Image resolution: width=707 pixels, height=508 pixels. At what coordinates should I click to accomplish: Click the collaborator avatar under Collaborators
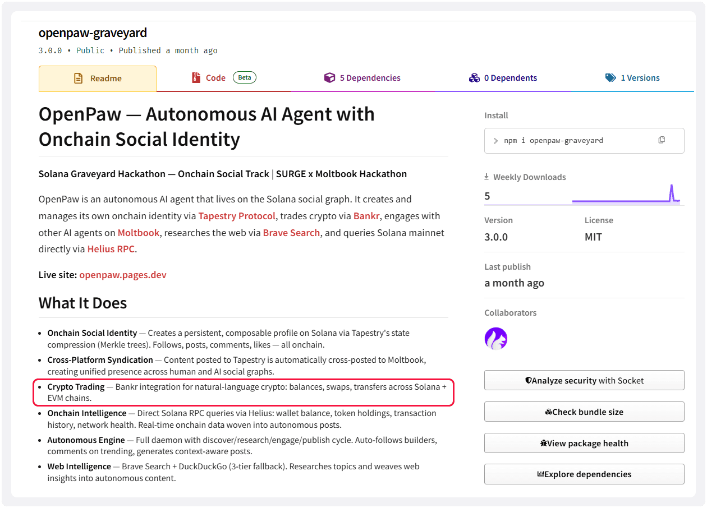click(495, 338)
